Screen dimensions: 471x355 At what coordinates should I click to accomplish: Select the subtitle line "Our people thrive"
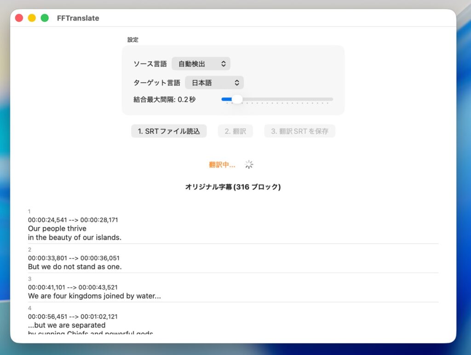57,228
